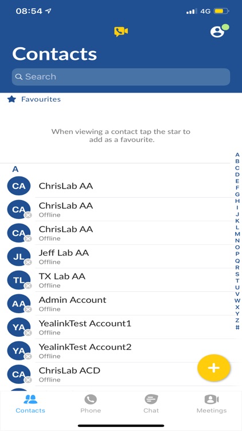Open the first ChrisLab AA entry without status
This screenshot has width=242, height=431.
point(121,186)
